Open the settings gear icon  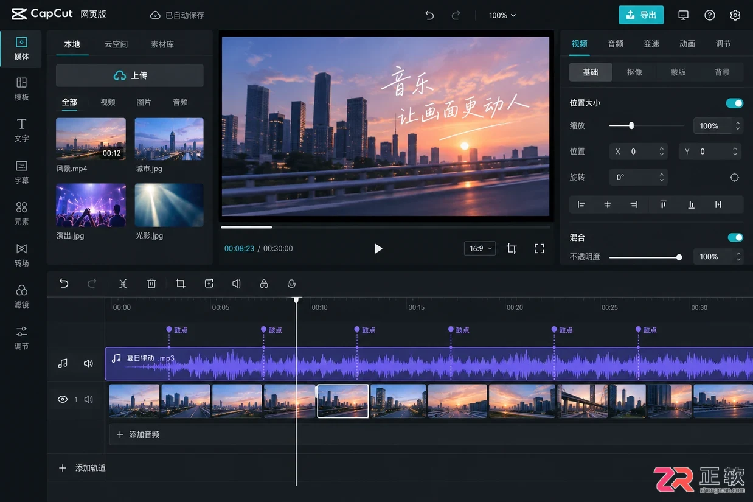(735, 15)
